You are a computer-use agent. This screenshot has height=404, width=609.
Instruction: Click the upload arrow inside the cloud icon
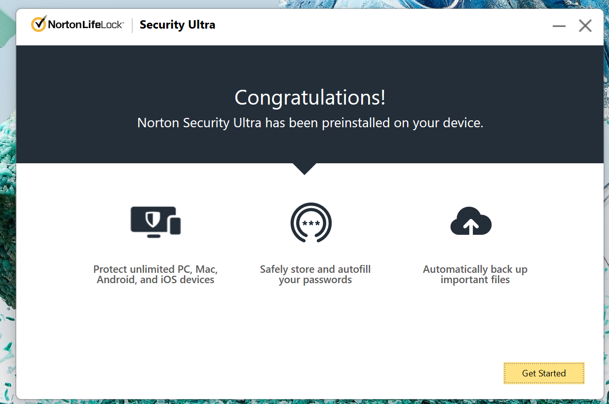pos(471,226)
